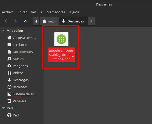
Task: Select the google-chrome deb package icon
Action: [61, 39]
